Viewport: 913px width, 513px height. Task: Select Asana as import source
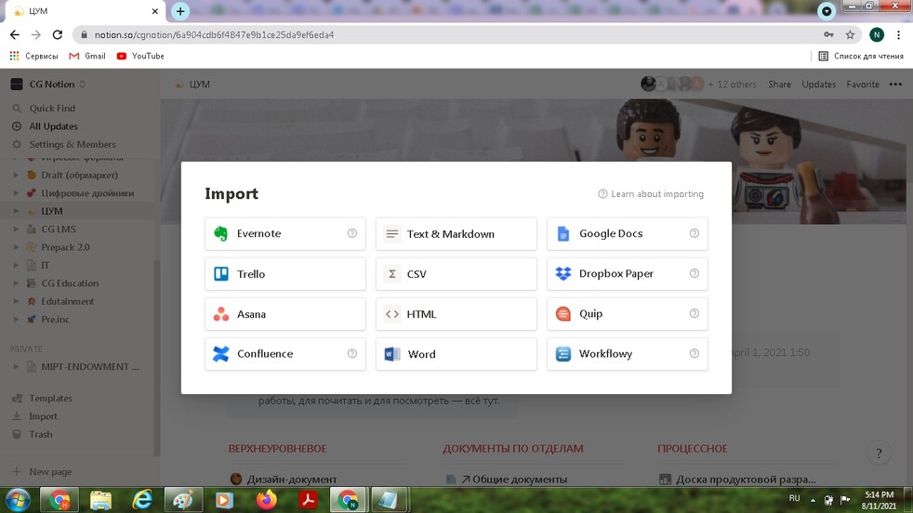(284, 314)
